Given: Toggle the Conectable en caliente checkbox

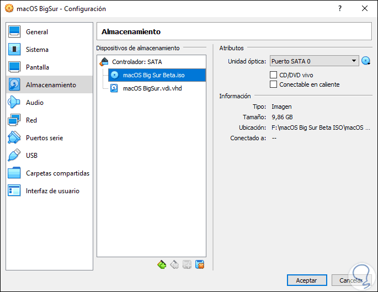Looking at the screenshot, I should pyautogui.click(x=273, y=84).
